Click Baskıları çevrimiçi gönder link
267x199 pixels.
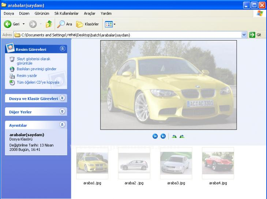37,69
